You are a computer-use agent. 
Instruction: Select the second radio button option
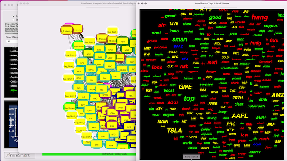(13, 20)
